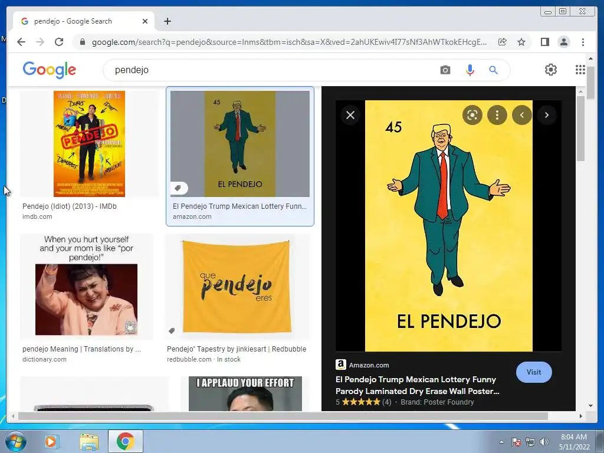
Task: Open the 'que pendejo eres' tapestry thumbnail
Action: 237,286
